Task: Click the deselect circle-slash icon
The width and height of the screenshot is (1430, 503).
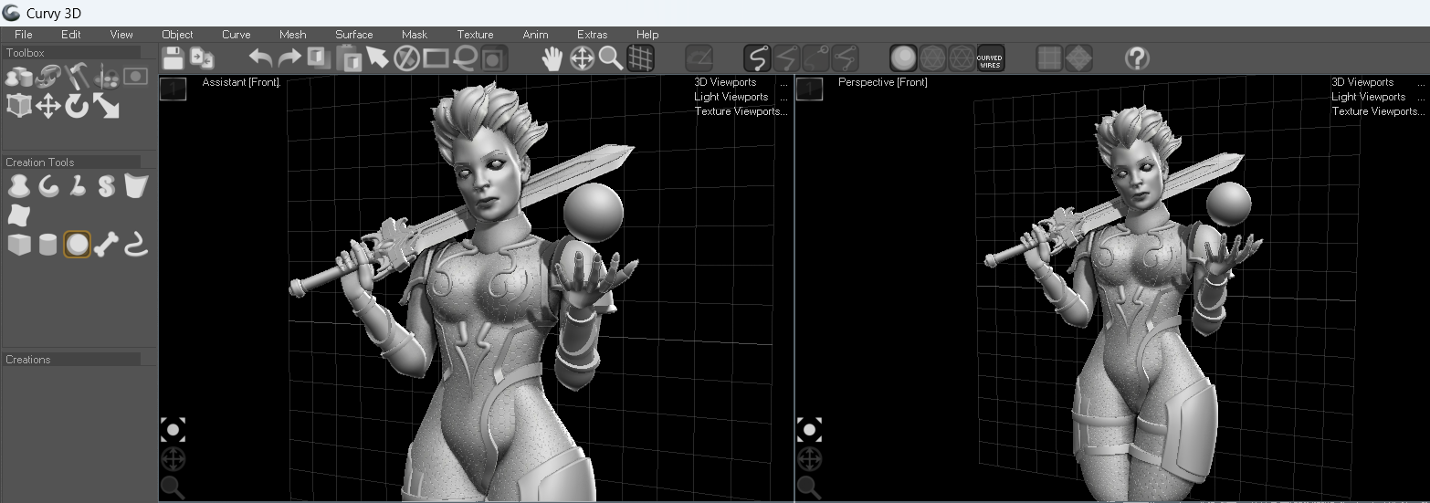Action: [406, 58]
